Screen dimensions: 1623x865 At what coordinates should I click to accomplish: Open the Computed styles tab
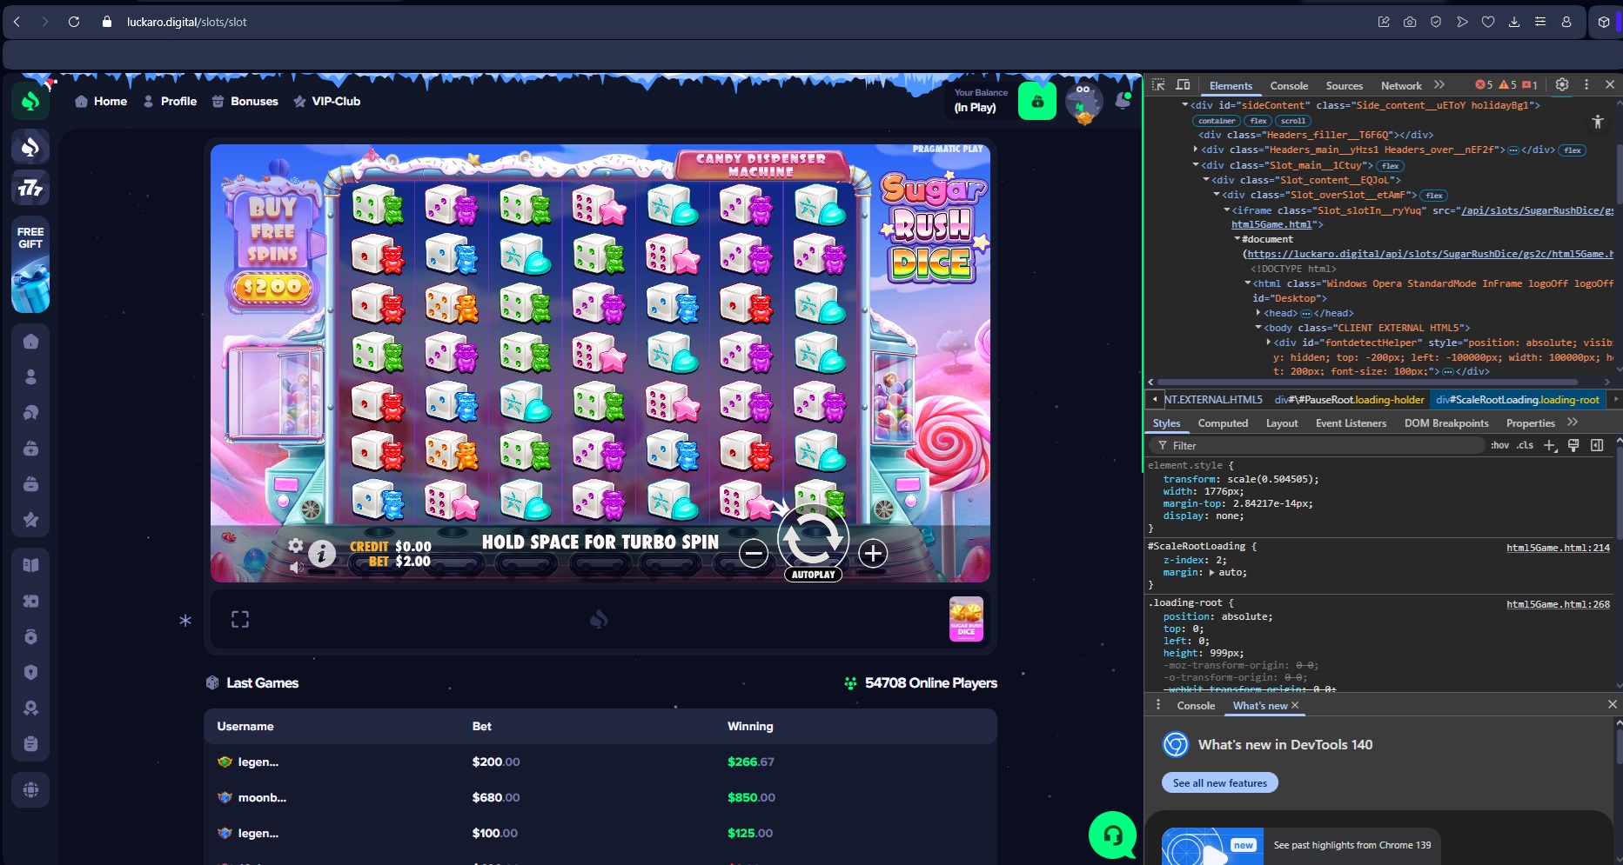1222,423
